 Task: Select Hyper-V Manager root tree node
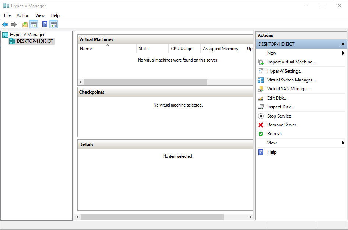[x=27, y=34]
